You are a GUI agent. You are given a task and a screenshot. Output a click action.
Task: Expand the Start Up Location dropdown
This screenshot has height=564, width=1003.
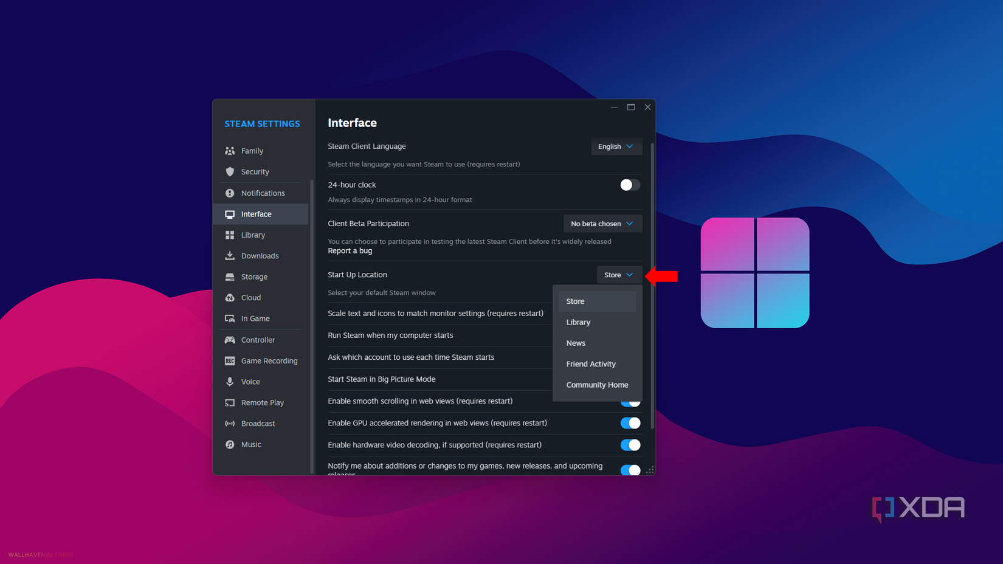[x=619, y=275]
